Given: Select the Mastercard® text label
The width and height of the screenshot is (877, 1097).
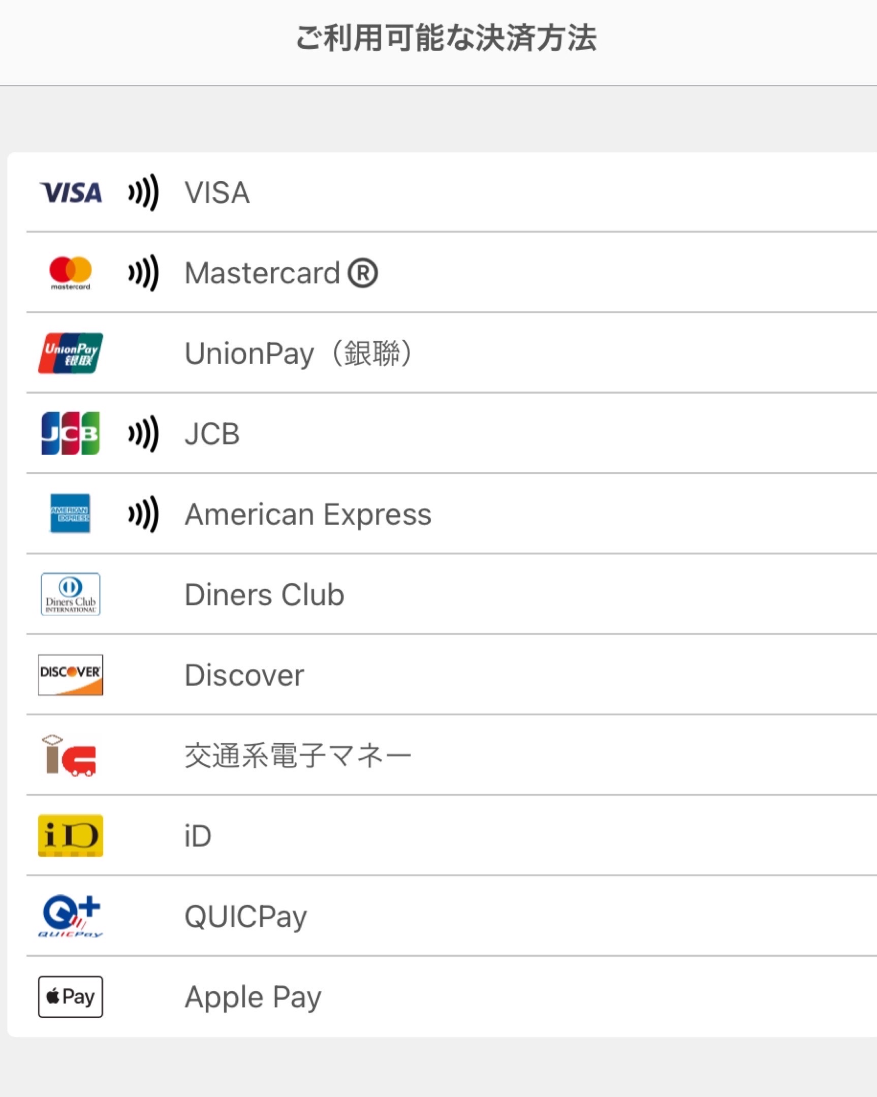Looking at the screenshot, I should coord(281,273).
